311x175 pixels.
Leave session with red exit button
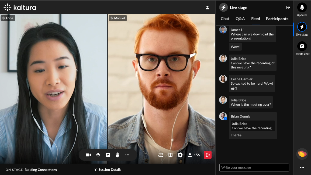[208, 155]
